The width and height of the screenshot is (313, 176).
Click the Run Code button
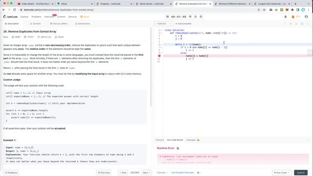coord(282,173)
